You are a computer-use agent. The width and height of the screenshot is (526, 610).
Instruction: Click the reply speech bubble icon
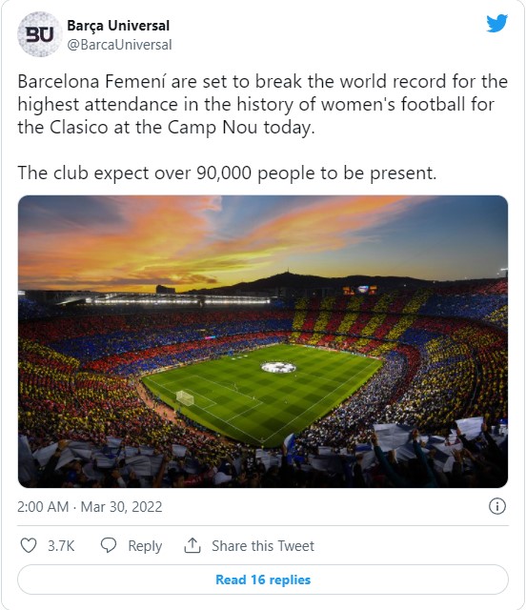point(109,545)
